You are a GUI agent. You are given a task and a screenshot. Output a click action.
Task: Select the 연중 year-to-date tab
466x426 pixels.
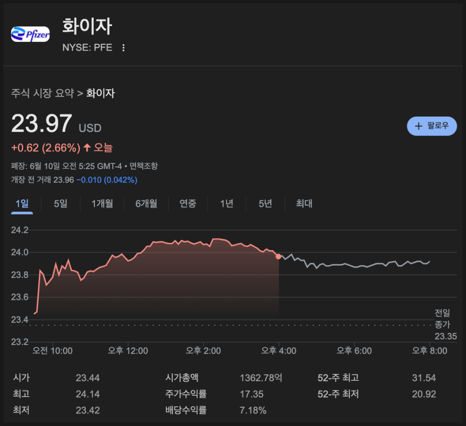point(188,204)
